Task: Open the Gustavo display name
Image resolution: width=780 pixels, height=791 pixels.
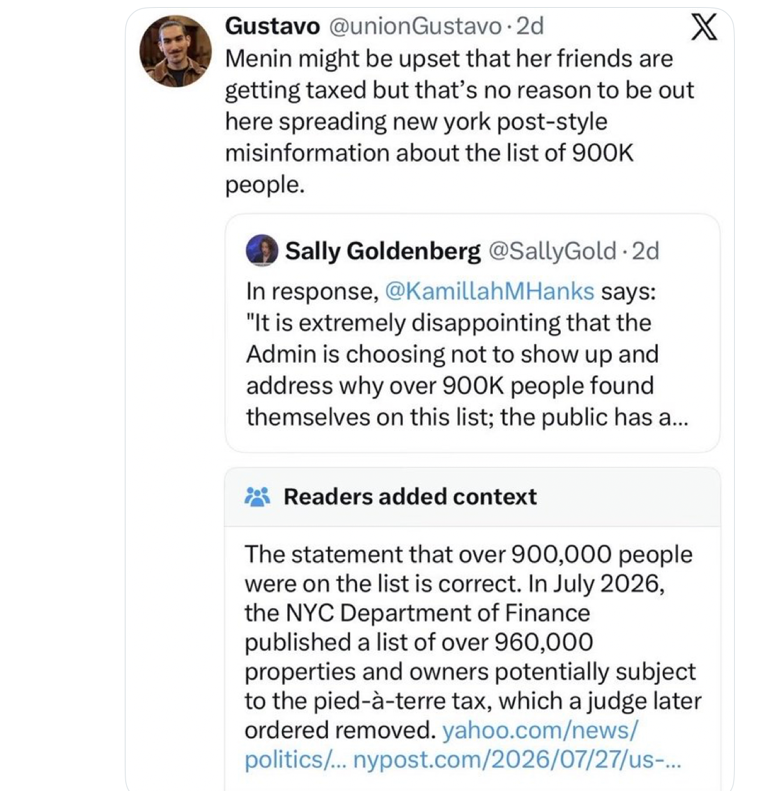Action: 272,26
